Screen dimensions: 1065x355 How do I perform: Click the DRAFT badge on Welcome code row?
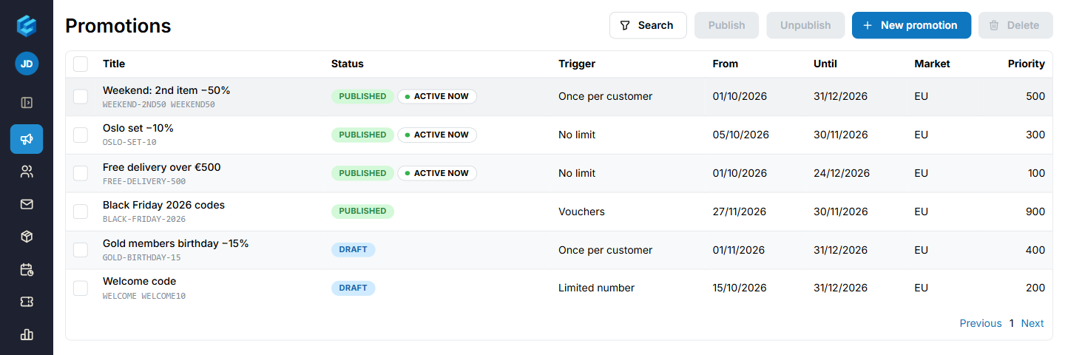353,288
